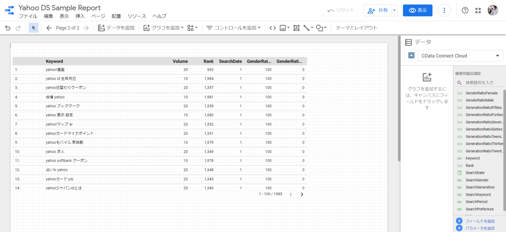Click the フィールドを追加 link
This screenshot has width=506, height=232.
479,221
